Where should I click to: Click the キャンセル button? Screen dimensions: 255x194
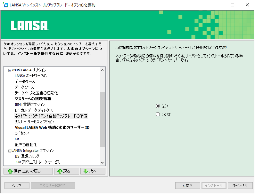tap(240, 186)
